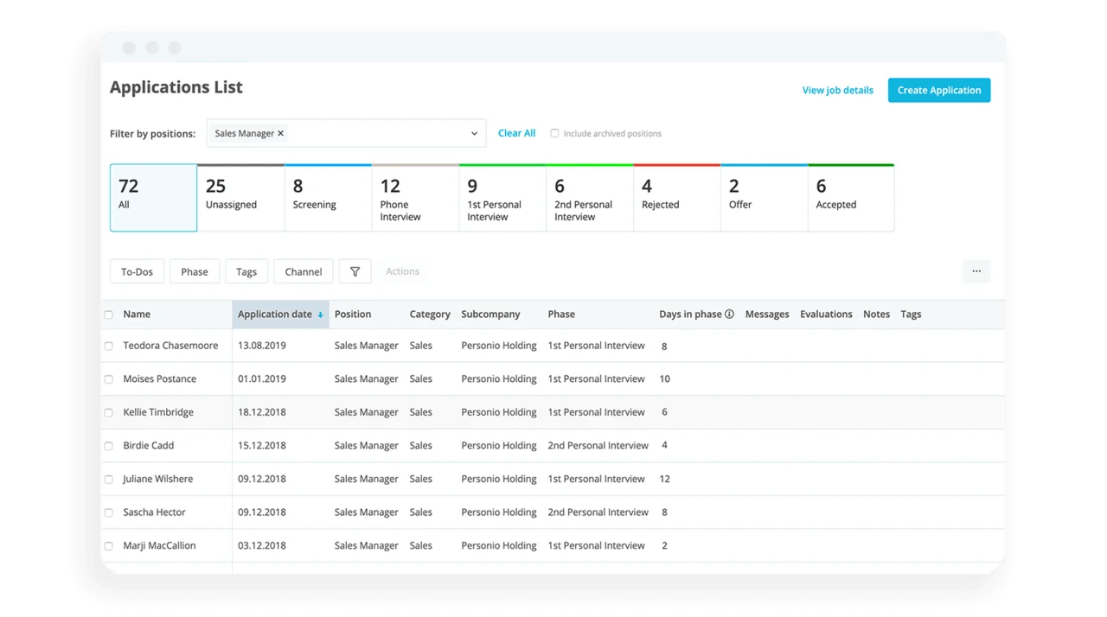Screen dimensions: 1107x617
Task: Enable Include archived positions checkbox
Action: click(x=555, y=134)
